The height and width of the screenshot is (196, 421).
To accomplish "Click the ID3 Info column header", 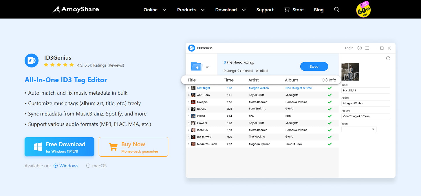I will [x=329, y=80].
